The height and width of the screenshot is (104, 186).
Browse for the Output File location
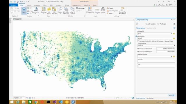[174, 38]
